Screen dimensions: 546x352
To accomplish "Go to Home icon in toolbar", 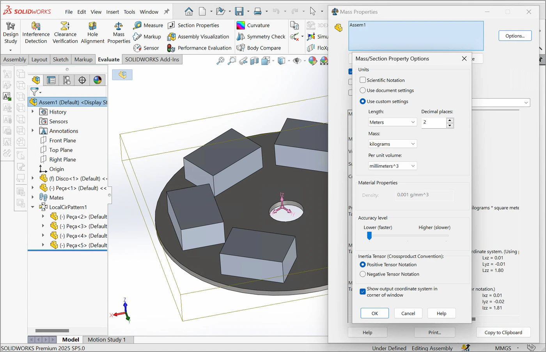I will [189, 12].
